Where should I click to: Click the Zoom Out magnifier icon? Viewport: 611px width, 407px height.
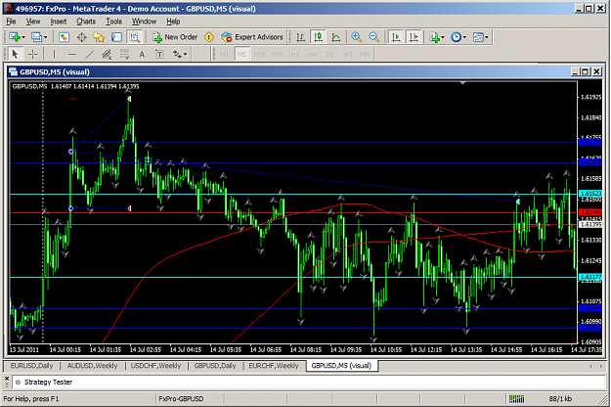[x=373, y=37]
